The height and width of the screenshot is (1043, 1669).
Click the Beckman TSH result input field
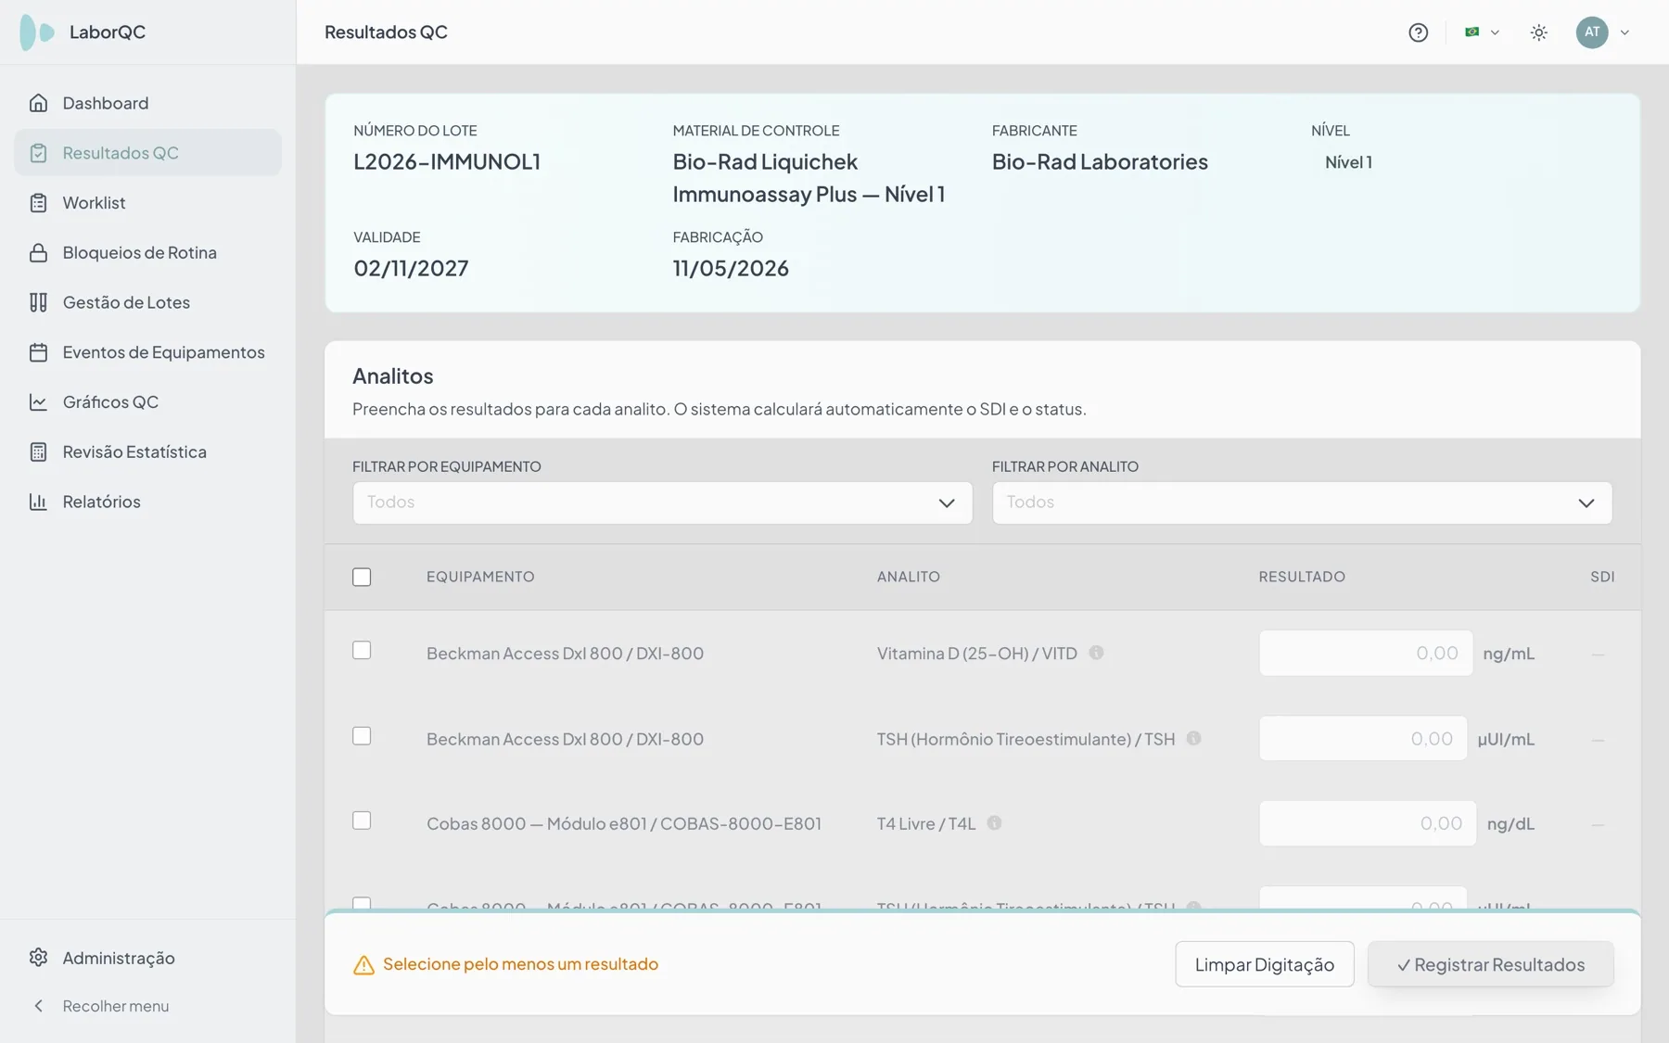point(1363,739)
